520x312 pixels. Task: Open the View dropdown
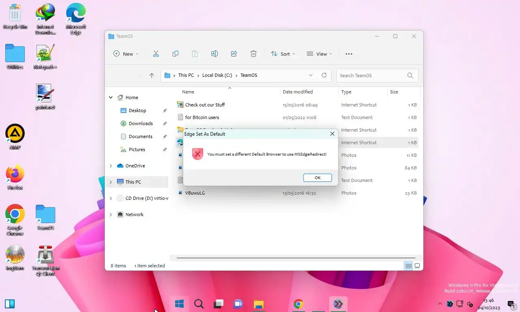(x=319, y=54)
